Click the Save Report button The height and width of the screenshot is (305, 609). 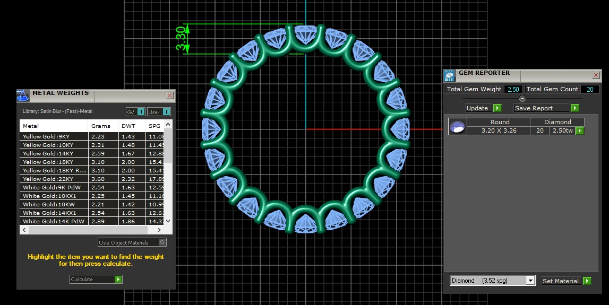[542, 108]
